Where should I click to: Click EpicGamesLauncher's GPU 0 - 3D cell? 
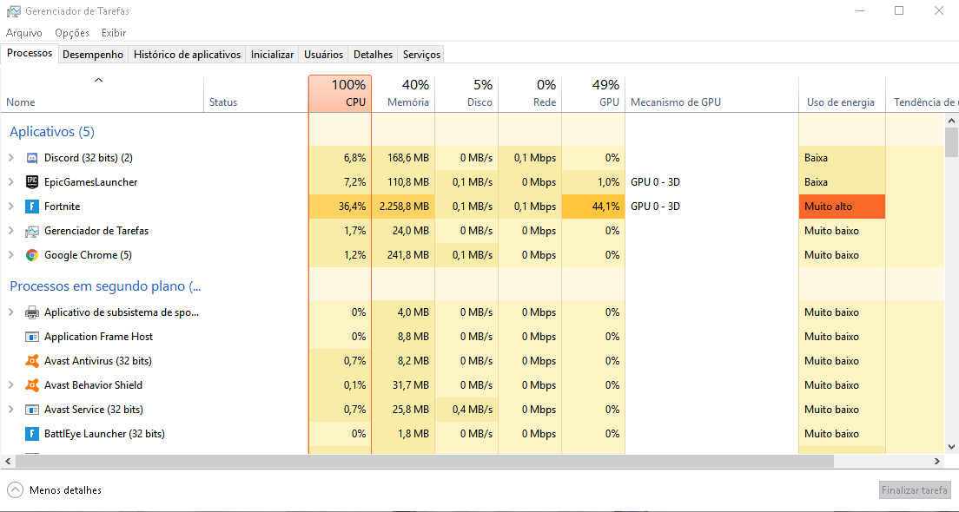click(712, 182)
